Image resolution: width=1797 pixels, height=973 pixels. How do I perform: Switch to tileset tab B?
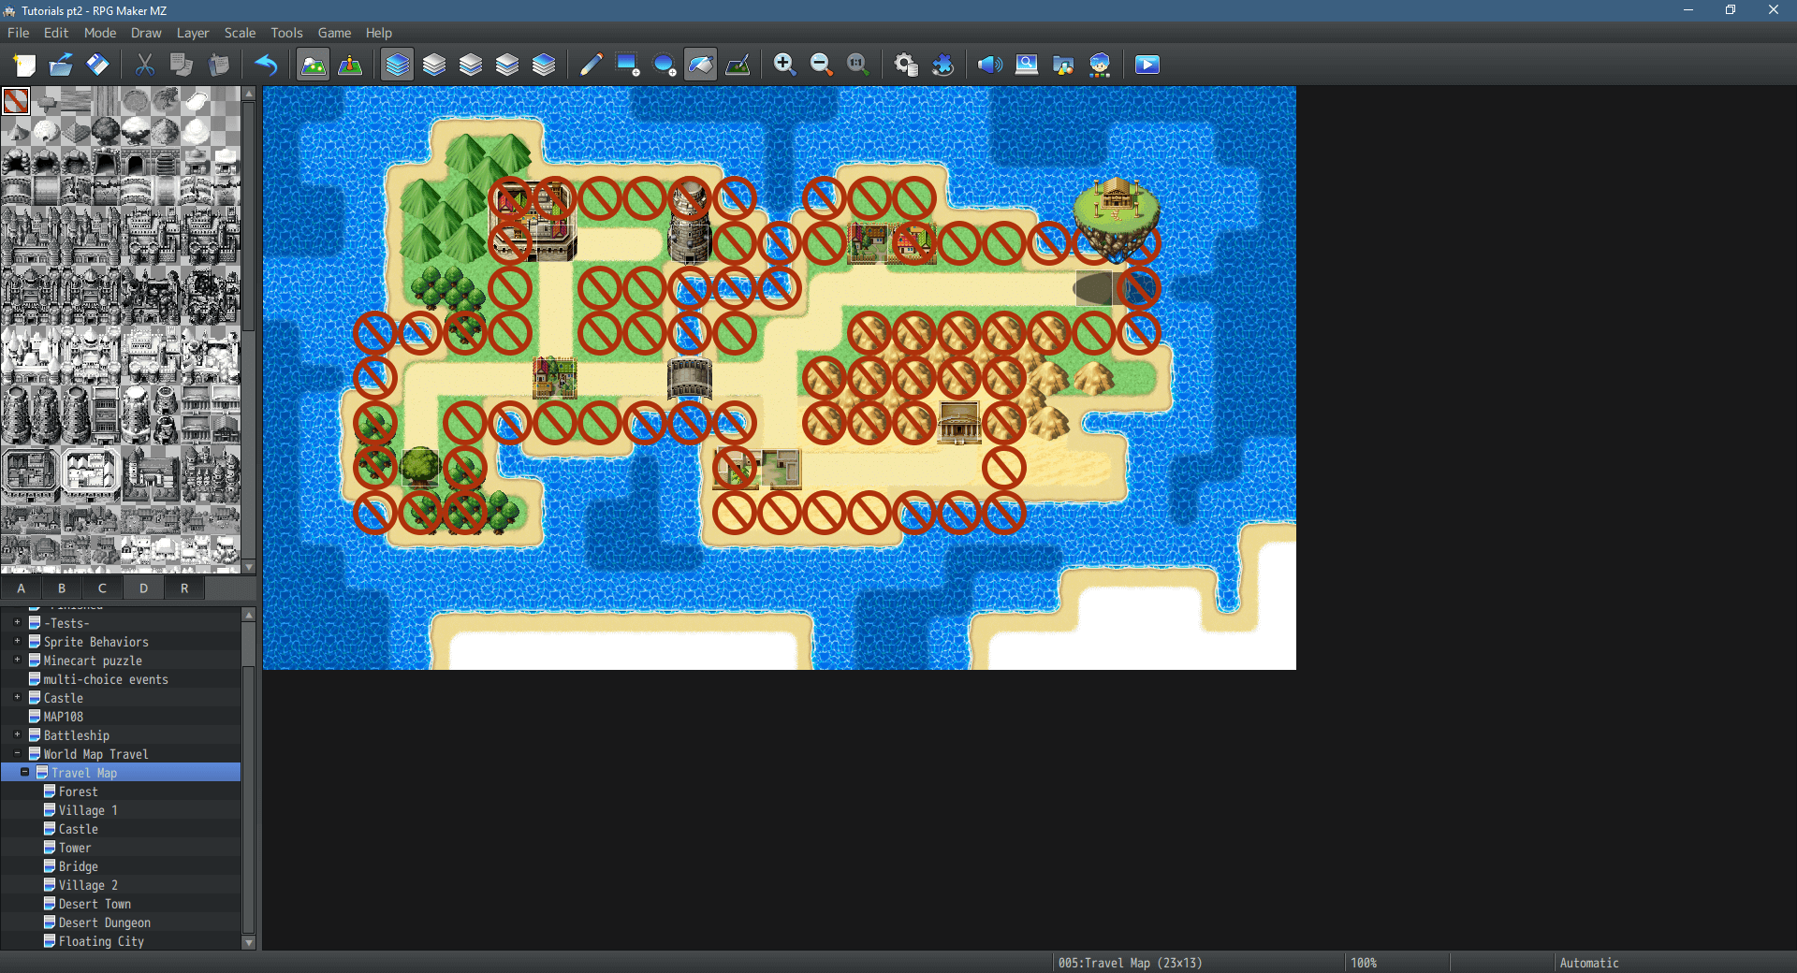coord(62,588)
